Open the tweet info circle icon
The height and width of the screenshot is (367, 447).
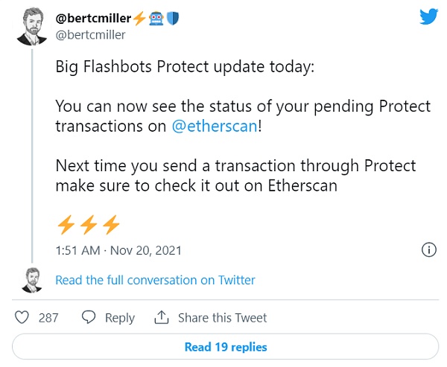coord(429,250)
